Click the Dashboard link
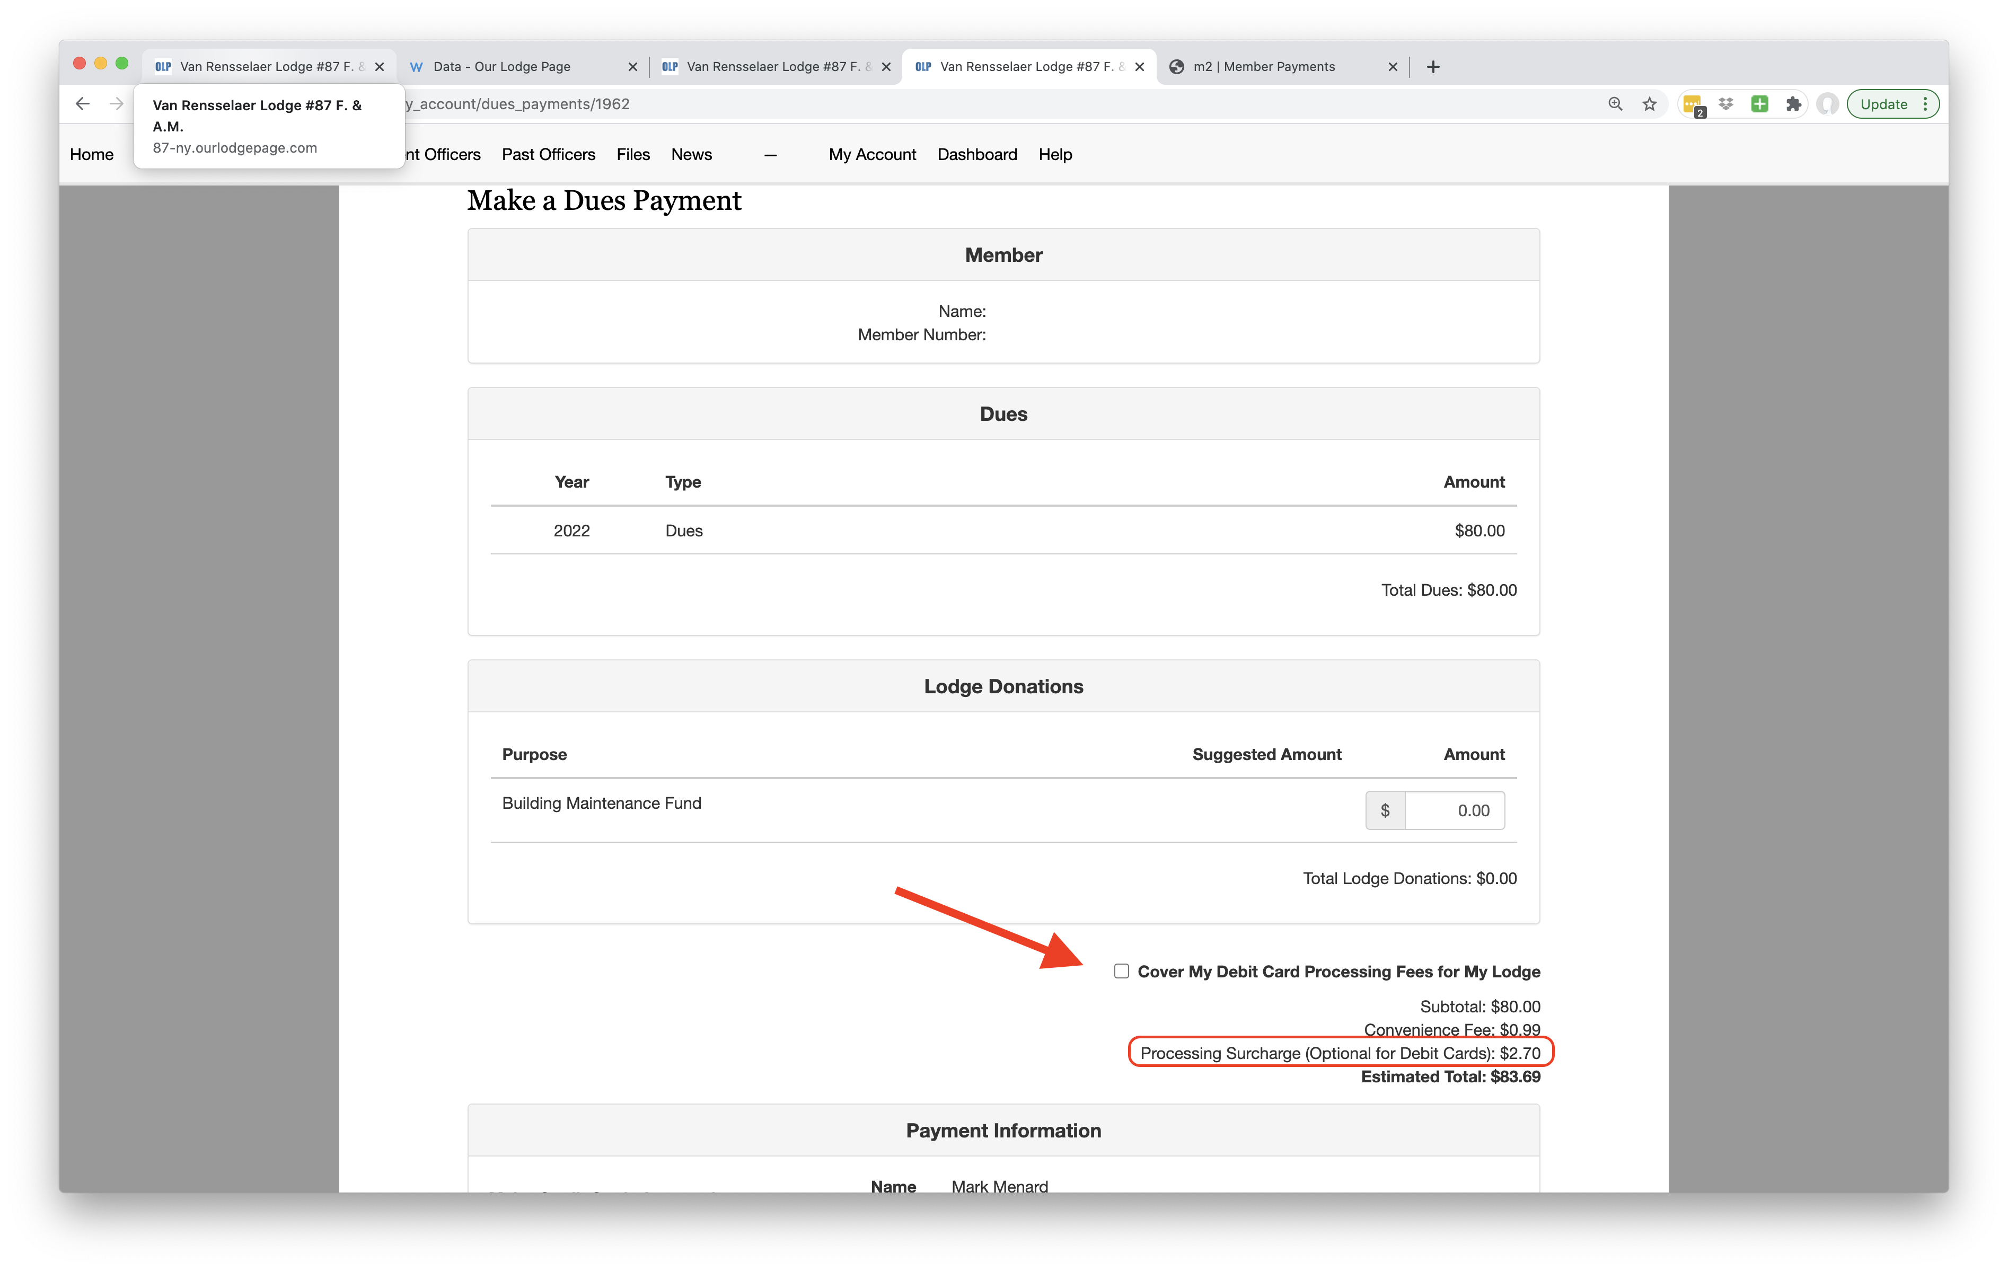 pyautogui.click(x=976, y=154)
